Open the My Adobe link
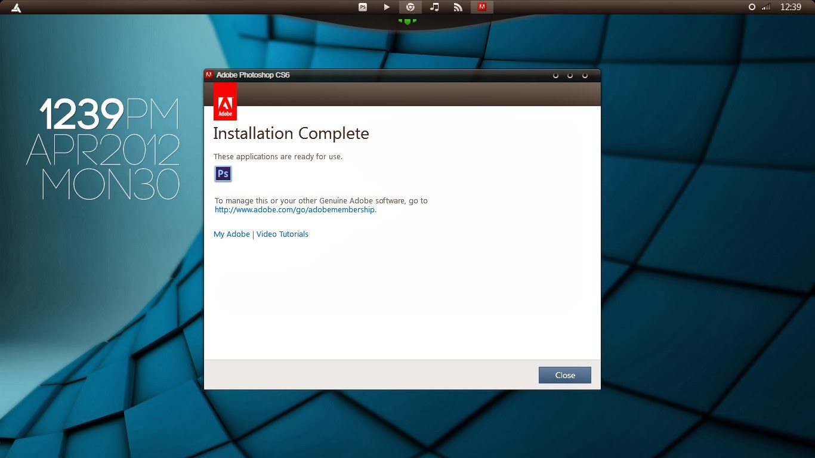Screen dimensions: 815x458 [x=231, y=234]
